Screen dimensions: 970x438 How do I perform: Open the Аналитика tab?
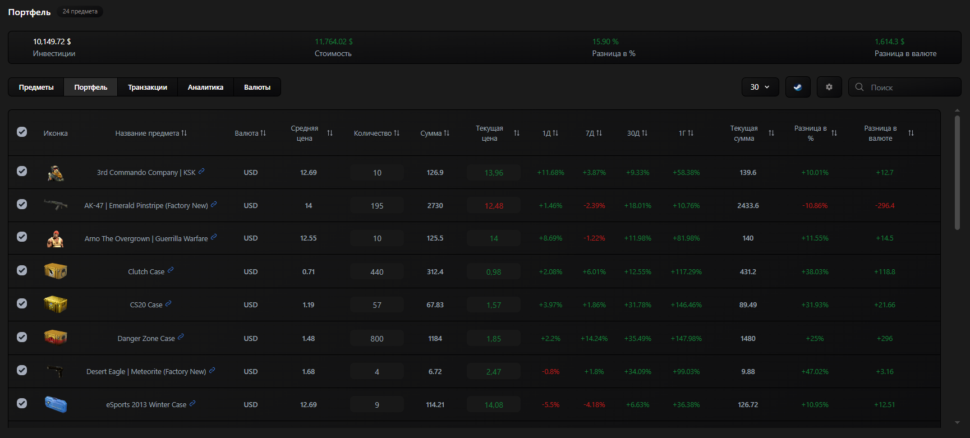click(x=205, y=87)
